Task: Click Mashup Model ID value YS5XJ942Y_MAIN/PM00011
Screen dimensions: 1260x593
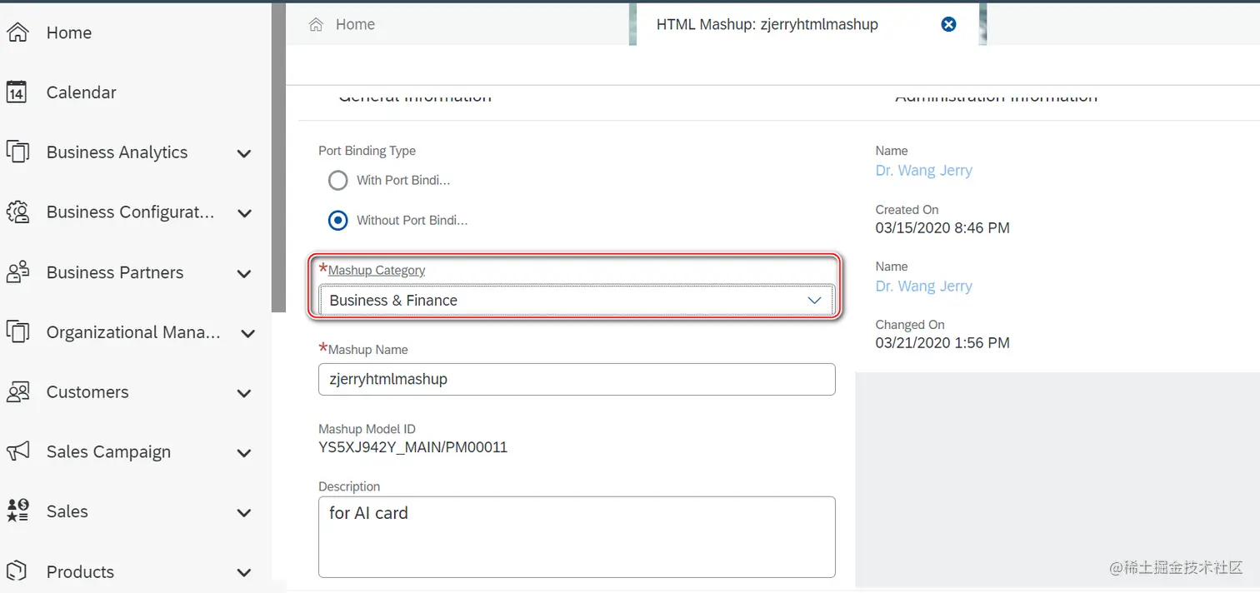Action: pos(412,447)
